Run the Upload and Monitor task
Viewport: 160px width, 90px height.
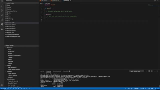pos(12,11)
